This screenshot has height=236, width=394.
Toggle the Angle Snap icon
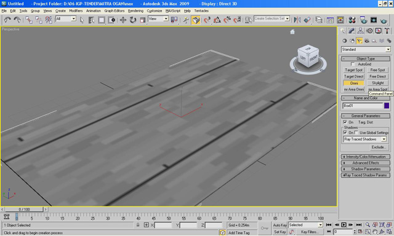pyautogui.click(x=217, y=20)
